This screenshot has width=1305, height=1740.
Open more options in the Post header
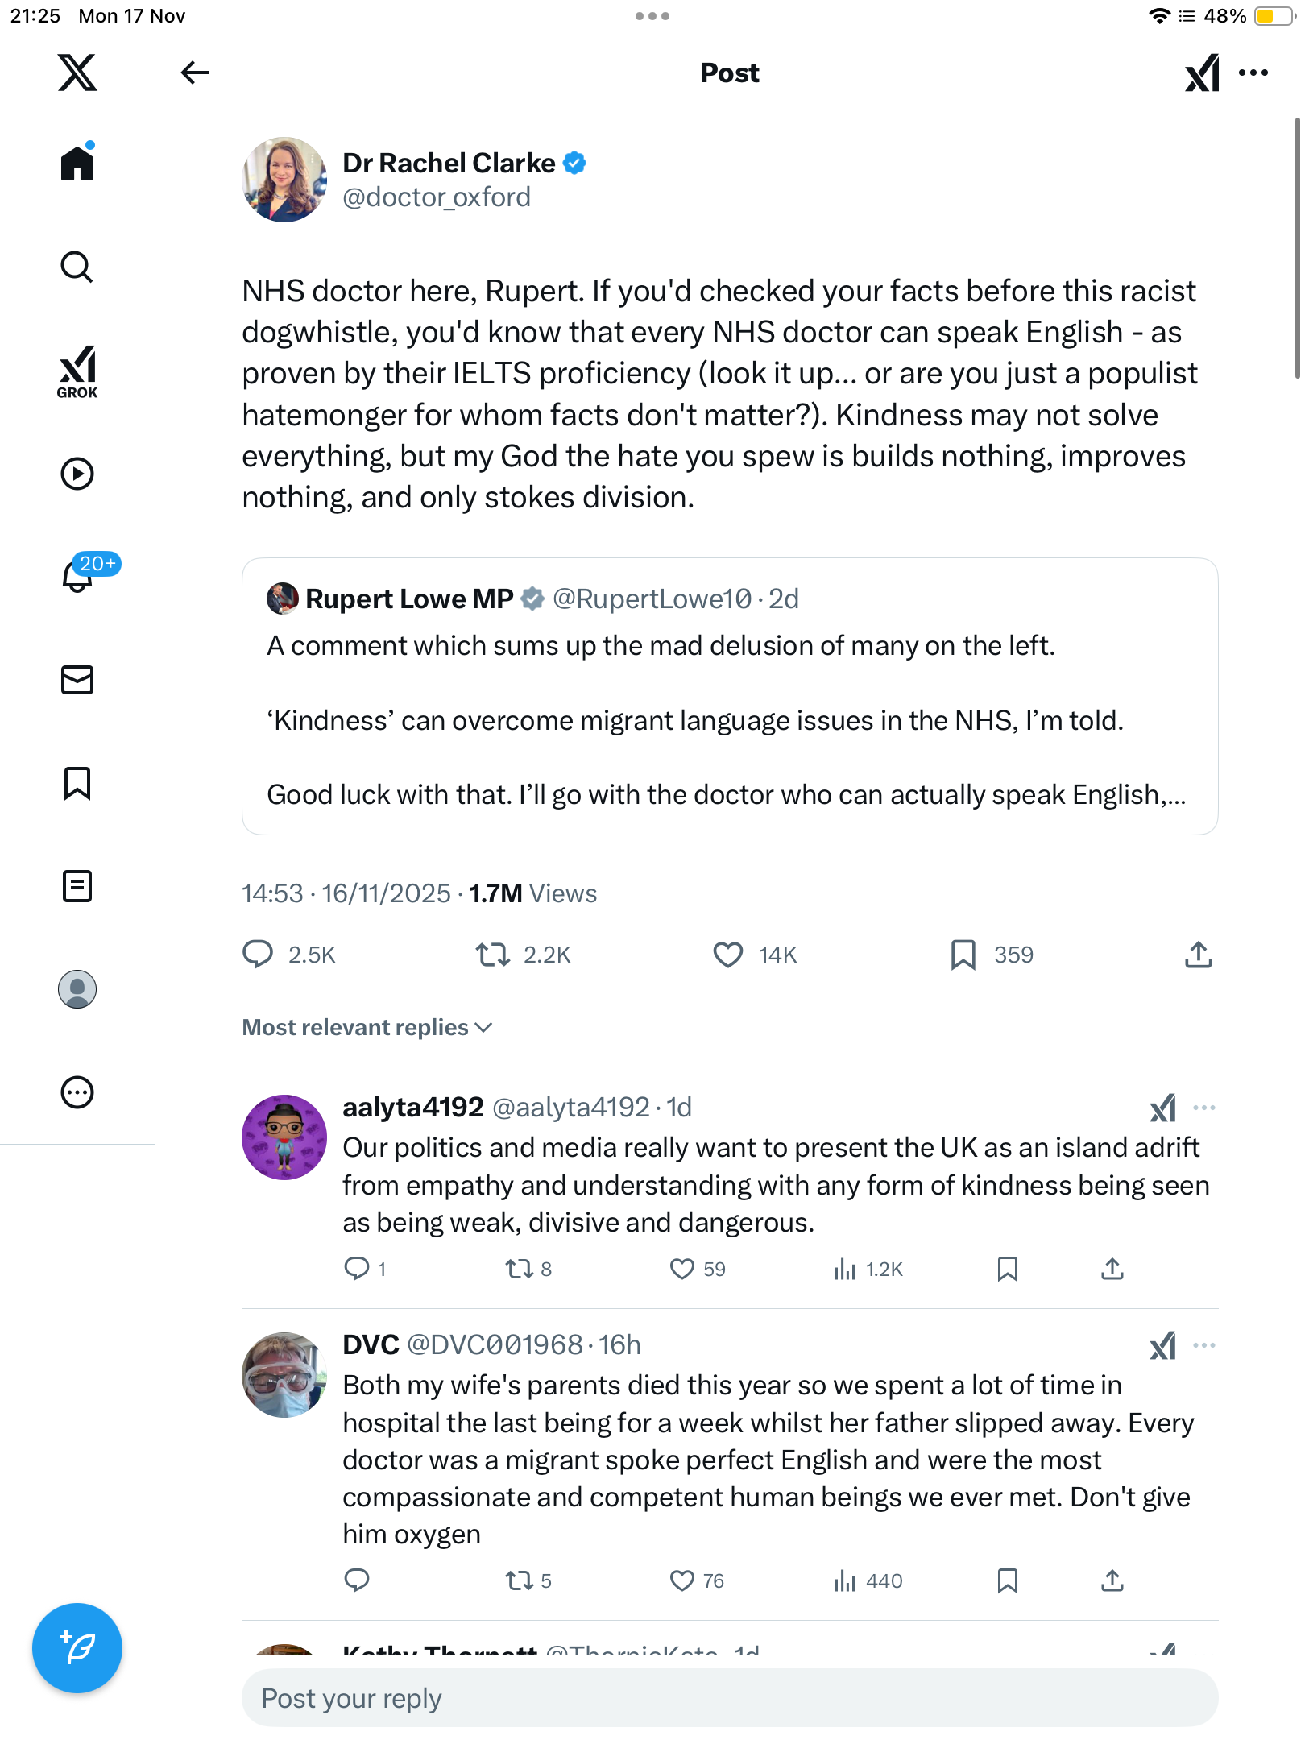click(x=1253, y=72)
